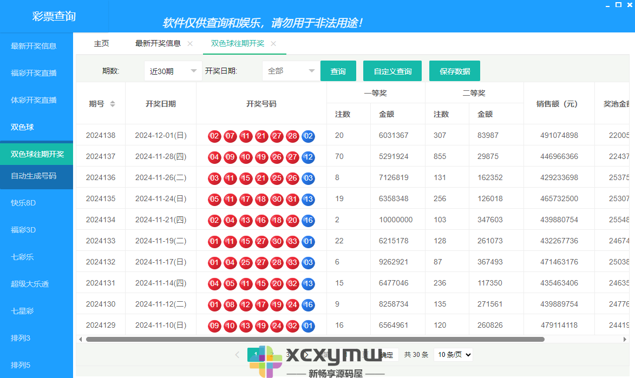
Task: Click the previous page arrow in pagination
Action: (237, 355)
